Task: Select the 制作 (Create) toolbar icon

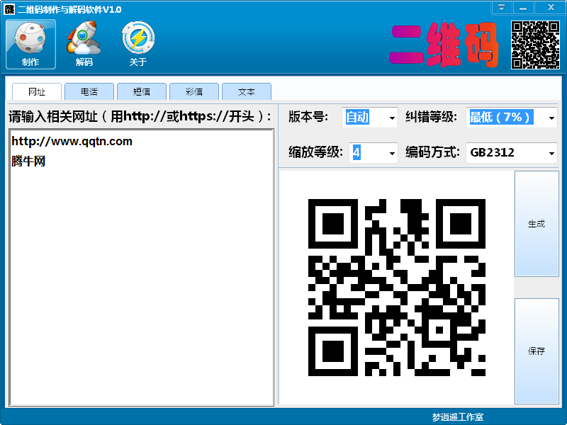Action: (30, 44)
